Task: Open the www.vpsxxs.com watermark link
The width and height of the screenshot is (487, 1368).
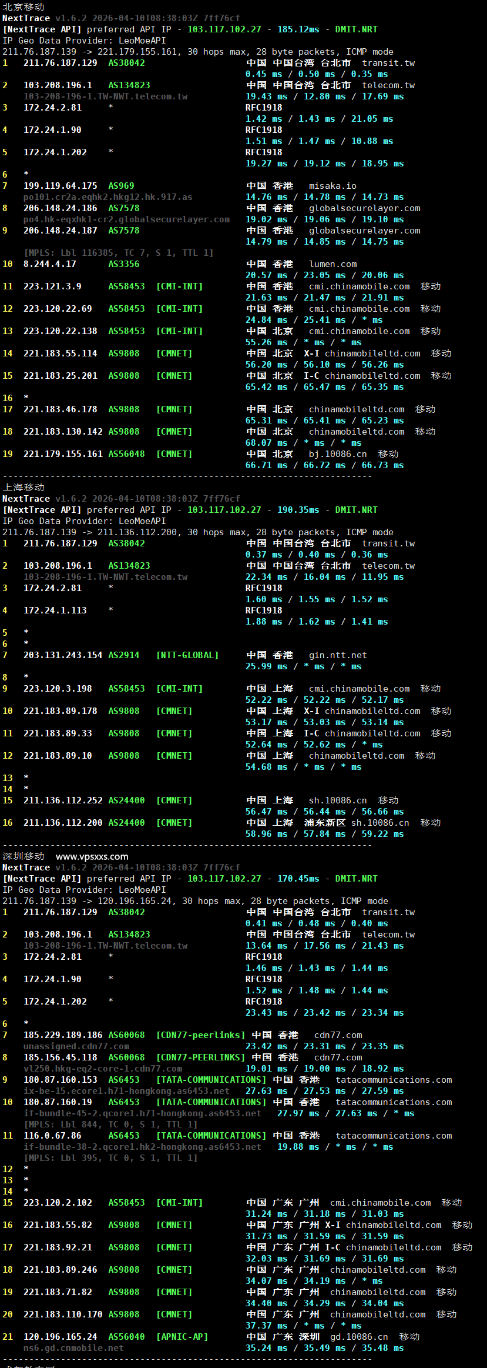Action: pos(92,856)
